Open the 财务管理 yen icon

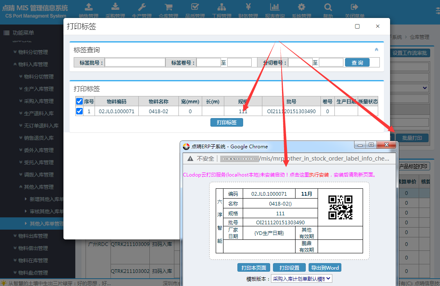(x=248, y=7)
